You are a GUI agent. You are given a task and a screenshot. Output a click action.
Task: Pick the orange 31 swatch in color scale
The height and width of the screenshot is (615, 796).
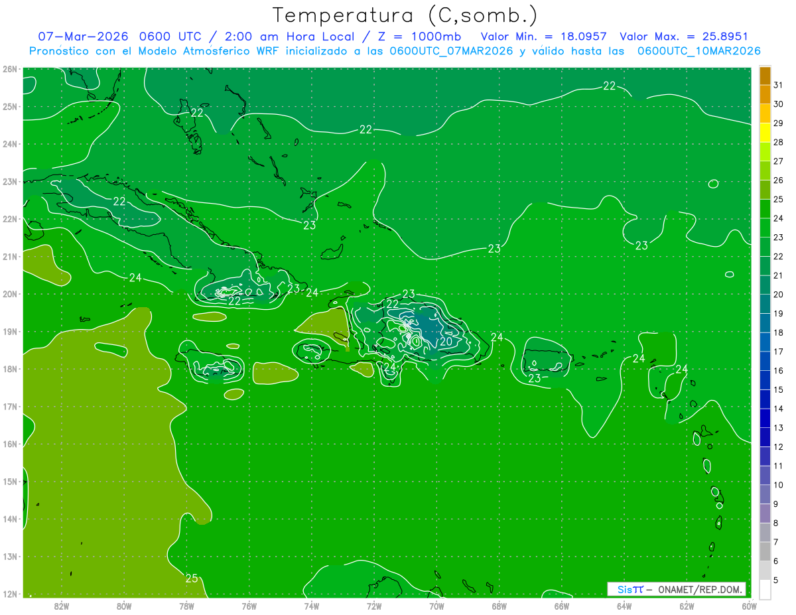765,76
